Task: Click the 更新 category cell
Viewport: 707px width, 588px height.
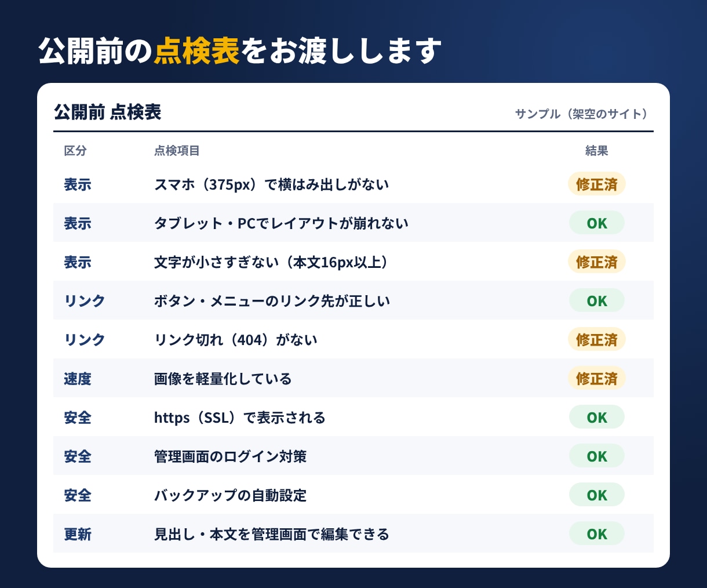Action: coord(78,534)
